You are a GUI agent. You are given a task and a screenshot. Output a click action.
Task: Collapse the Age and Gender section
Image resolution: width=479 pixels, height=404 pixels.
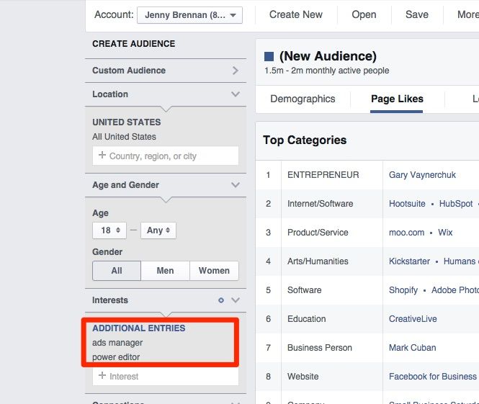(235, 185)
